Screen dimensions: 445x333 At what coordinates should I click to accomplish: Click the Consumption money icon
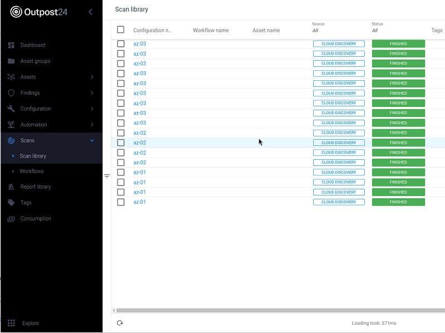[11, 219]
